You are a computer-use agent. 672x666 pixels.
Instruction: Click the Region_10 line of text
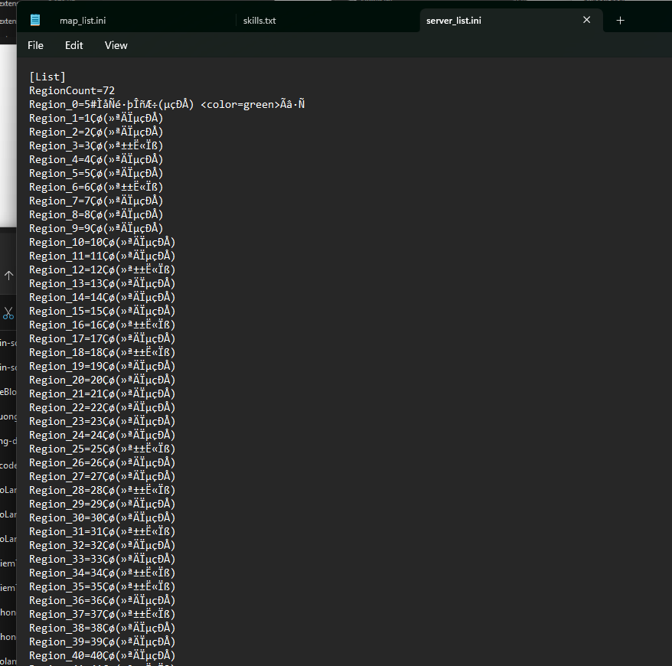102,242
